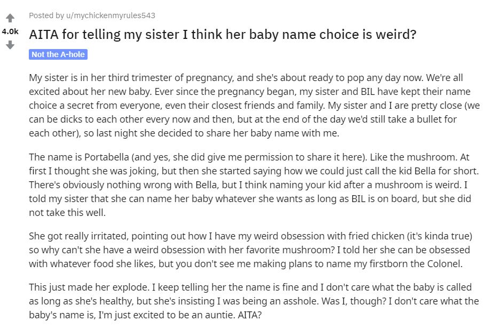488x329 pixels.
Task: Click the 4.0k vote score
Action: [x=10, y=31]
